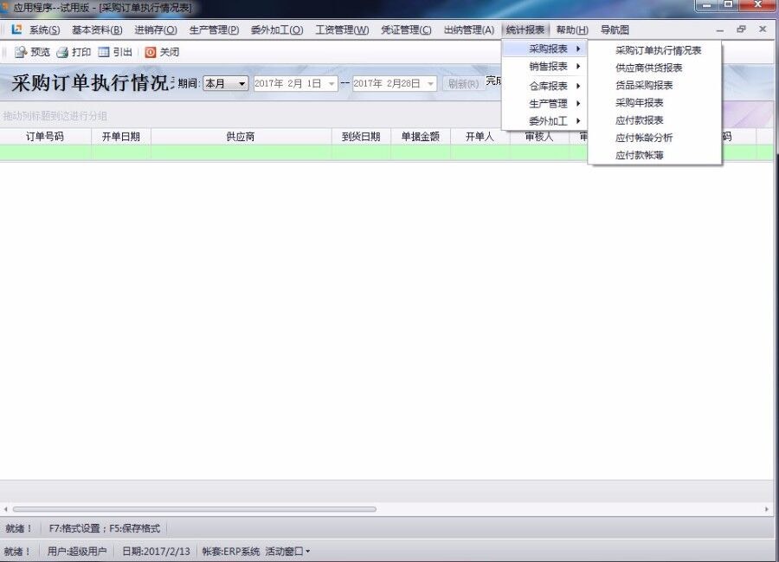Open the 委外加工(O) menu
The image size is (779, 562).
[277, 29]
